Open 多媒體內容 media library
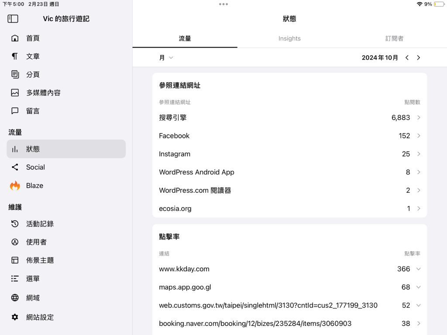This screenshot has height=335, width=447. point(43,93)
